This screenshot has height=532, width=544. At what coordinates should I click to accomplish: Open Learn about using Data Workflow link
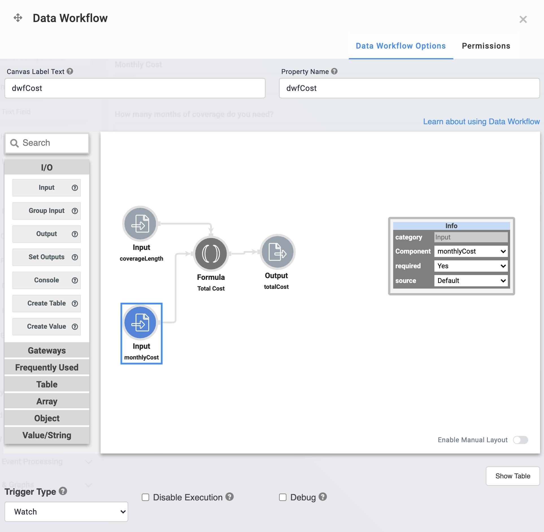[481, 122]
